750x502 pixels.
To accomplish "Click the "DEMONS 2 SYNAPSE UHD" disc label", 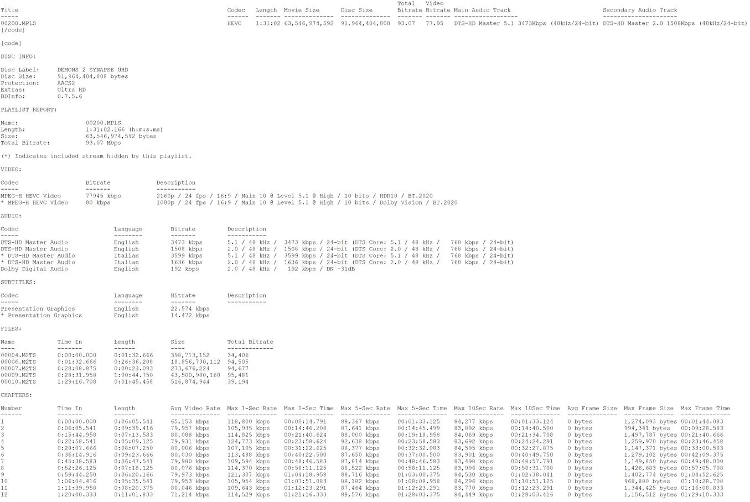I will [x=92, y=70].
